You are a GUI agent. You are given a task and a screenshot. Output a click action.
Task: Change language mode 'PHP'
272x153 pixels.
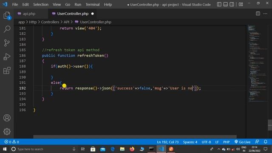point(227,142)
